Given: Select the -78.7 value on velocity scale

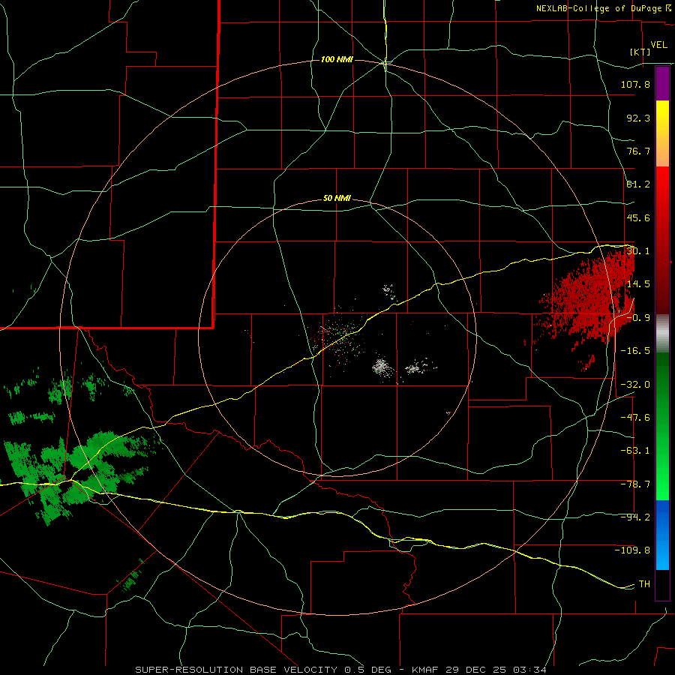Looking at the screenshot, I should [635, 484].
